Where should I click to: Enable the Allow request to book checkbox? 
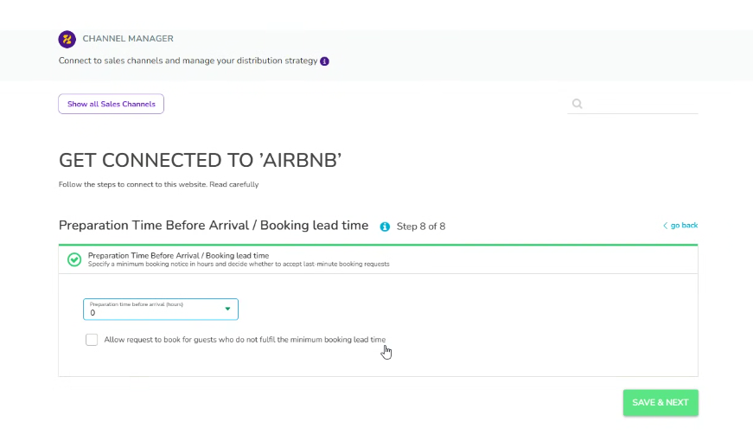tap(92, 340)
